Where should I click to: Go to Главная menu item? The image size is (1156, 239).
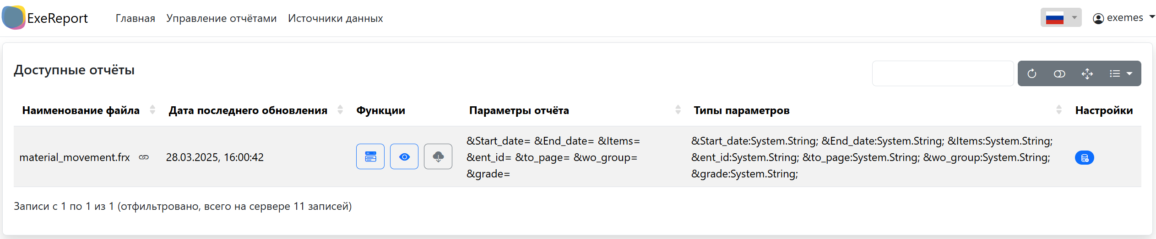tap(135, 18)
